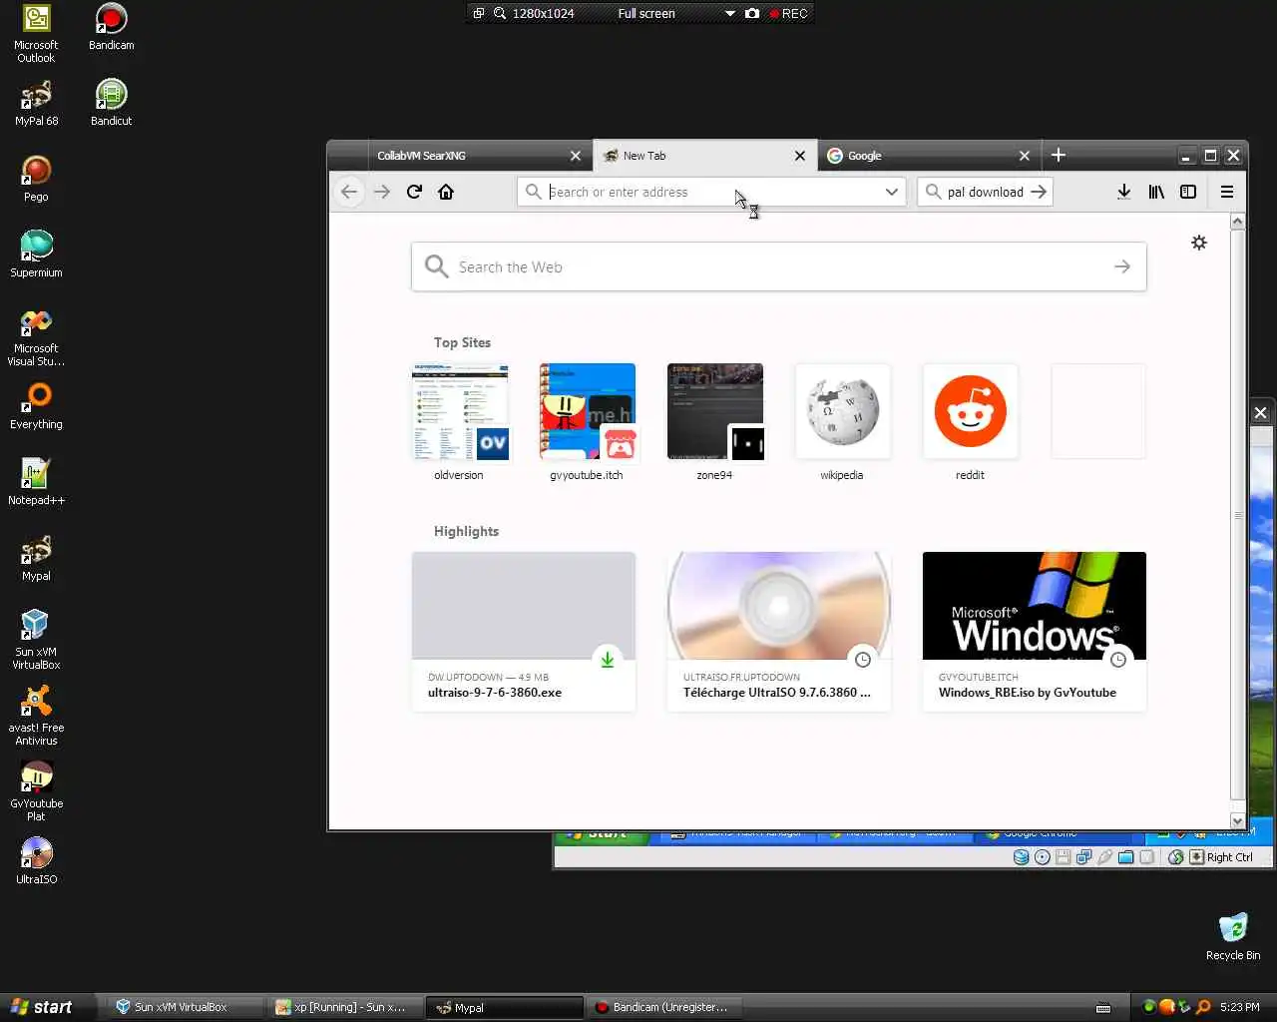Image resolution: width=1277 pixels, height=1022 pixels.
Task: Click the Search the Web field
Action: pos(778,266)
